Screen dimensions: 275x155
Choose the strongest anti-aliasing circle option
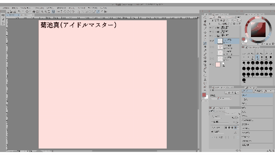pyautogui.click(x=235, y=127)
